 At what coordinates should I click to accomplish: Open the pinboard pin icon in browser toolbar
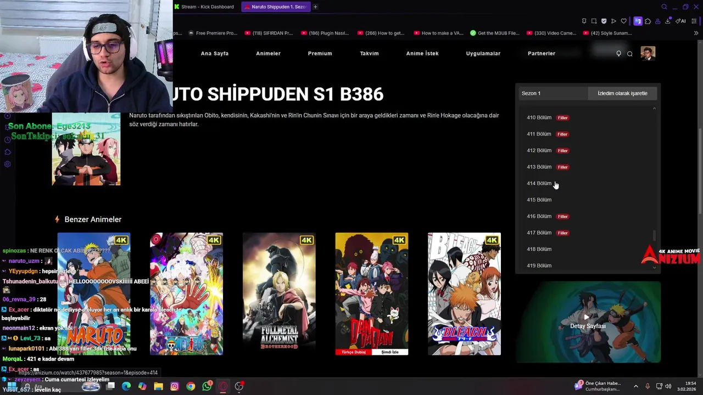(584, 21)
